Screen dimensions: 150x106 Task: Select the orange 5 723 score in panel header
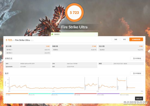tap(9, 40)
